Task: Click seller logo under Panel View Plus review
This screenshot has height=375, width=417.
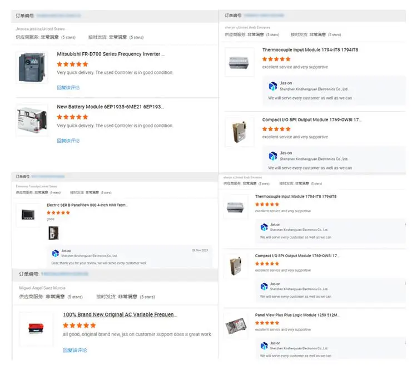Action: (264, 346)
